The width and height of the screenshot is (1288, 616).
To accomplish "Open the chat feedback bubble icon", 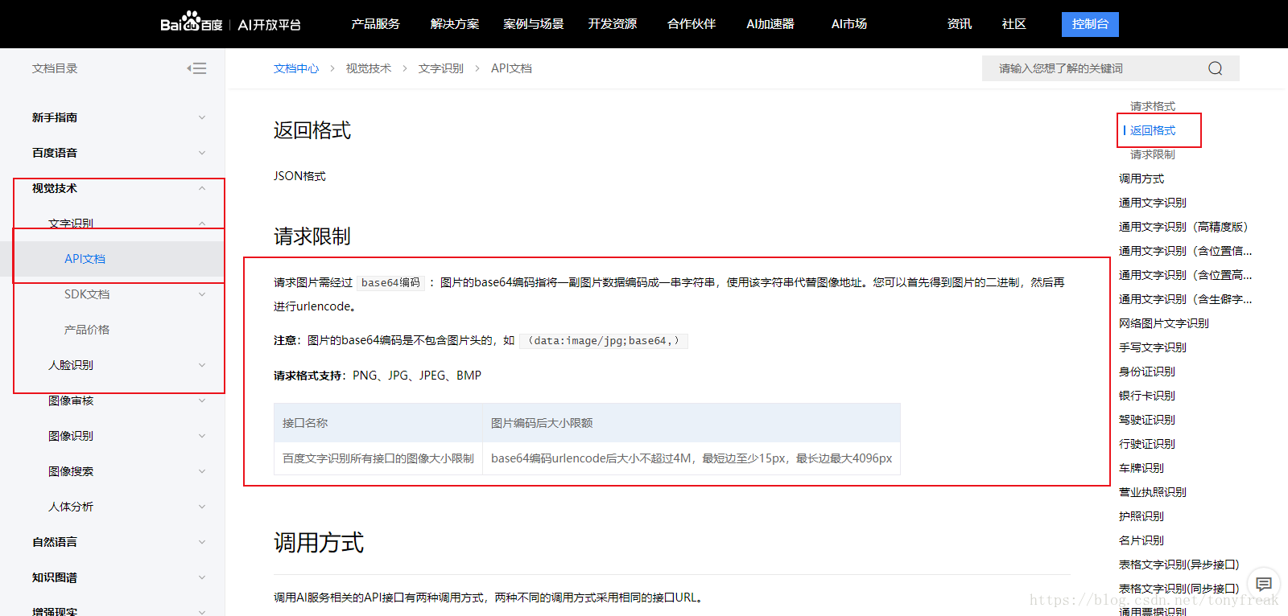I will pos(1264,584).
